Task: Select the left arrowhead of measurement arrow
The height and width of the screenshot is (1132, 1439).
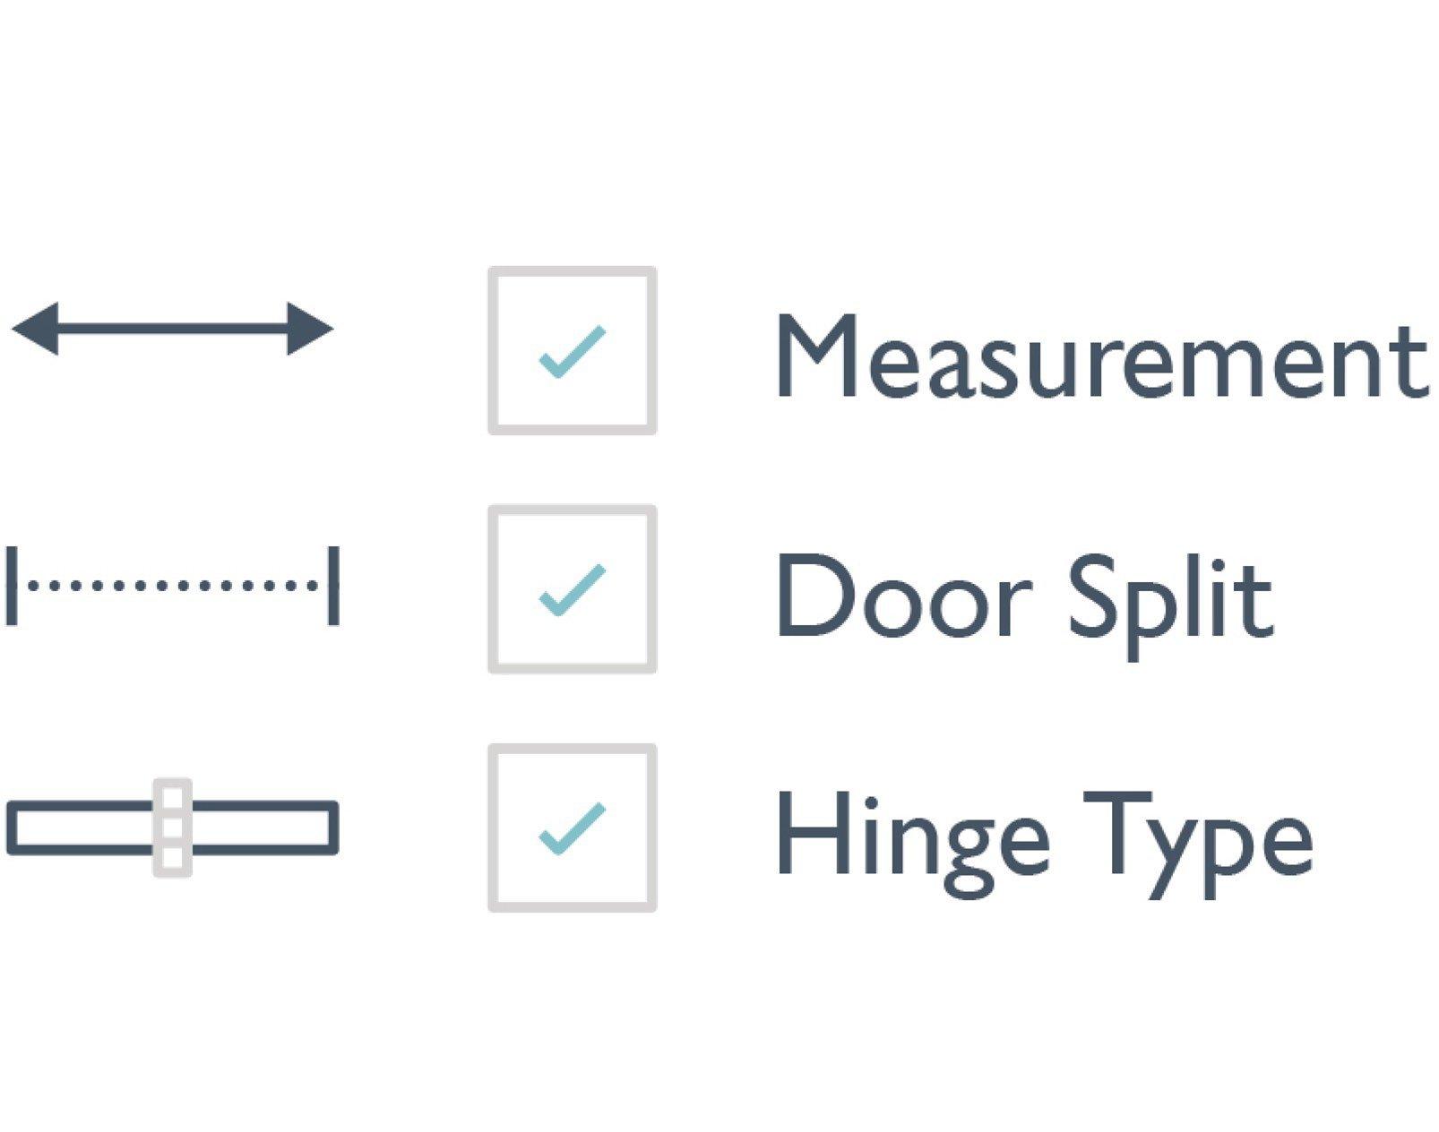Action: tap(35, 329)
